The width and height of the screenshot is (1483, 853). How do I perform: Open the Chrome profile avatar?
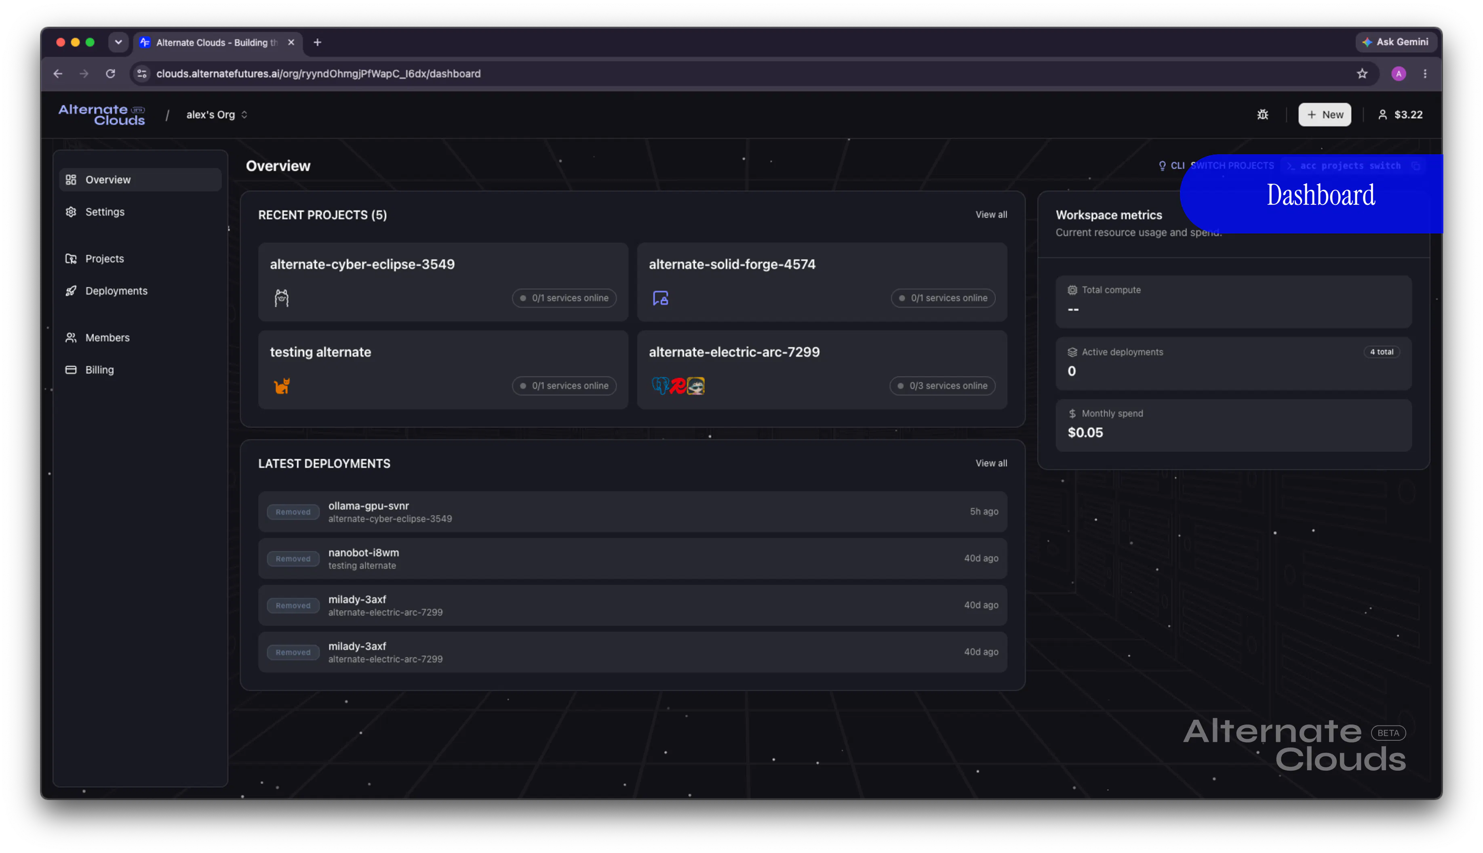click(1398, 74)
